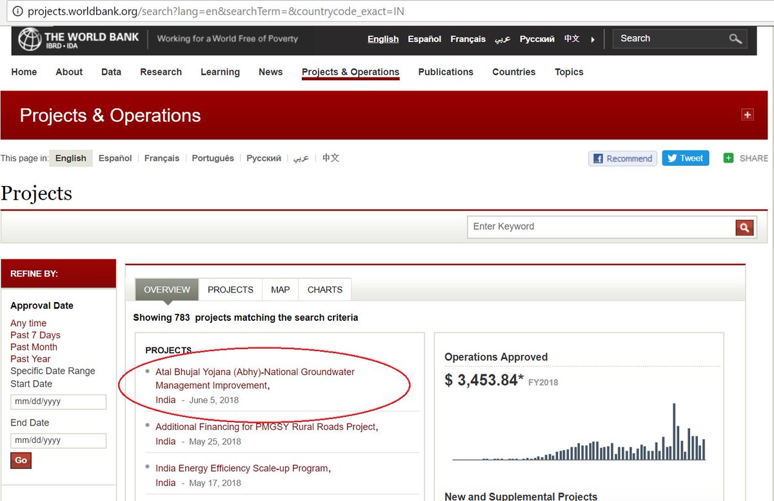Click English in the top language bar
774x501 pixels.
click(383, 39)
